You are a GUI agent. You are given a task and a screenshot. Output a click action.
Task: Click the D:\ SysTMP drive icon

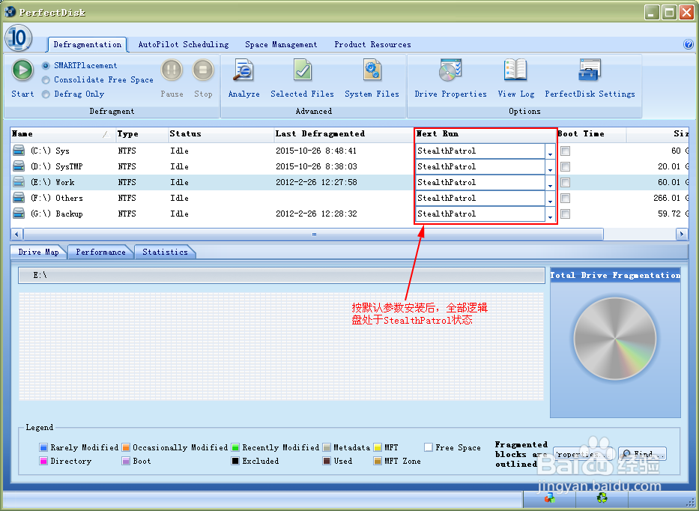[19, 166]
